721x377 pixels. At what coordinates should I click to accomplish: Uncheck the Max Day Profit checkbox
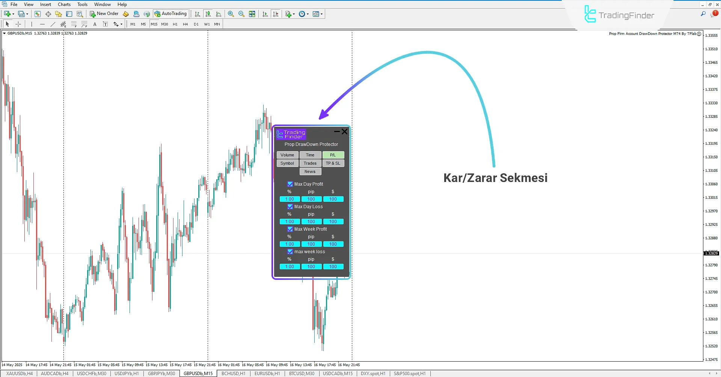[290, 184]
